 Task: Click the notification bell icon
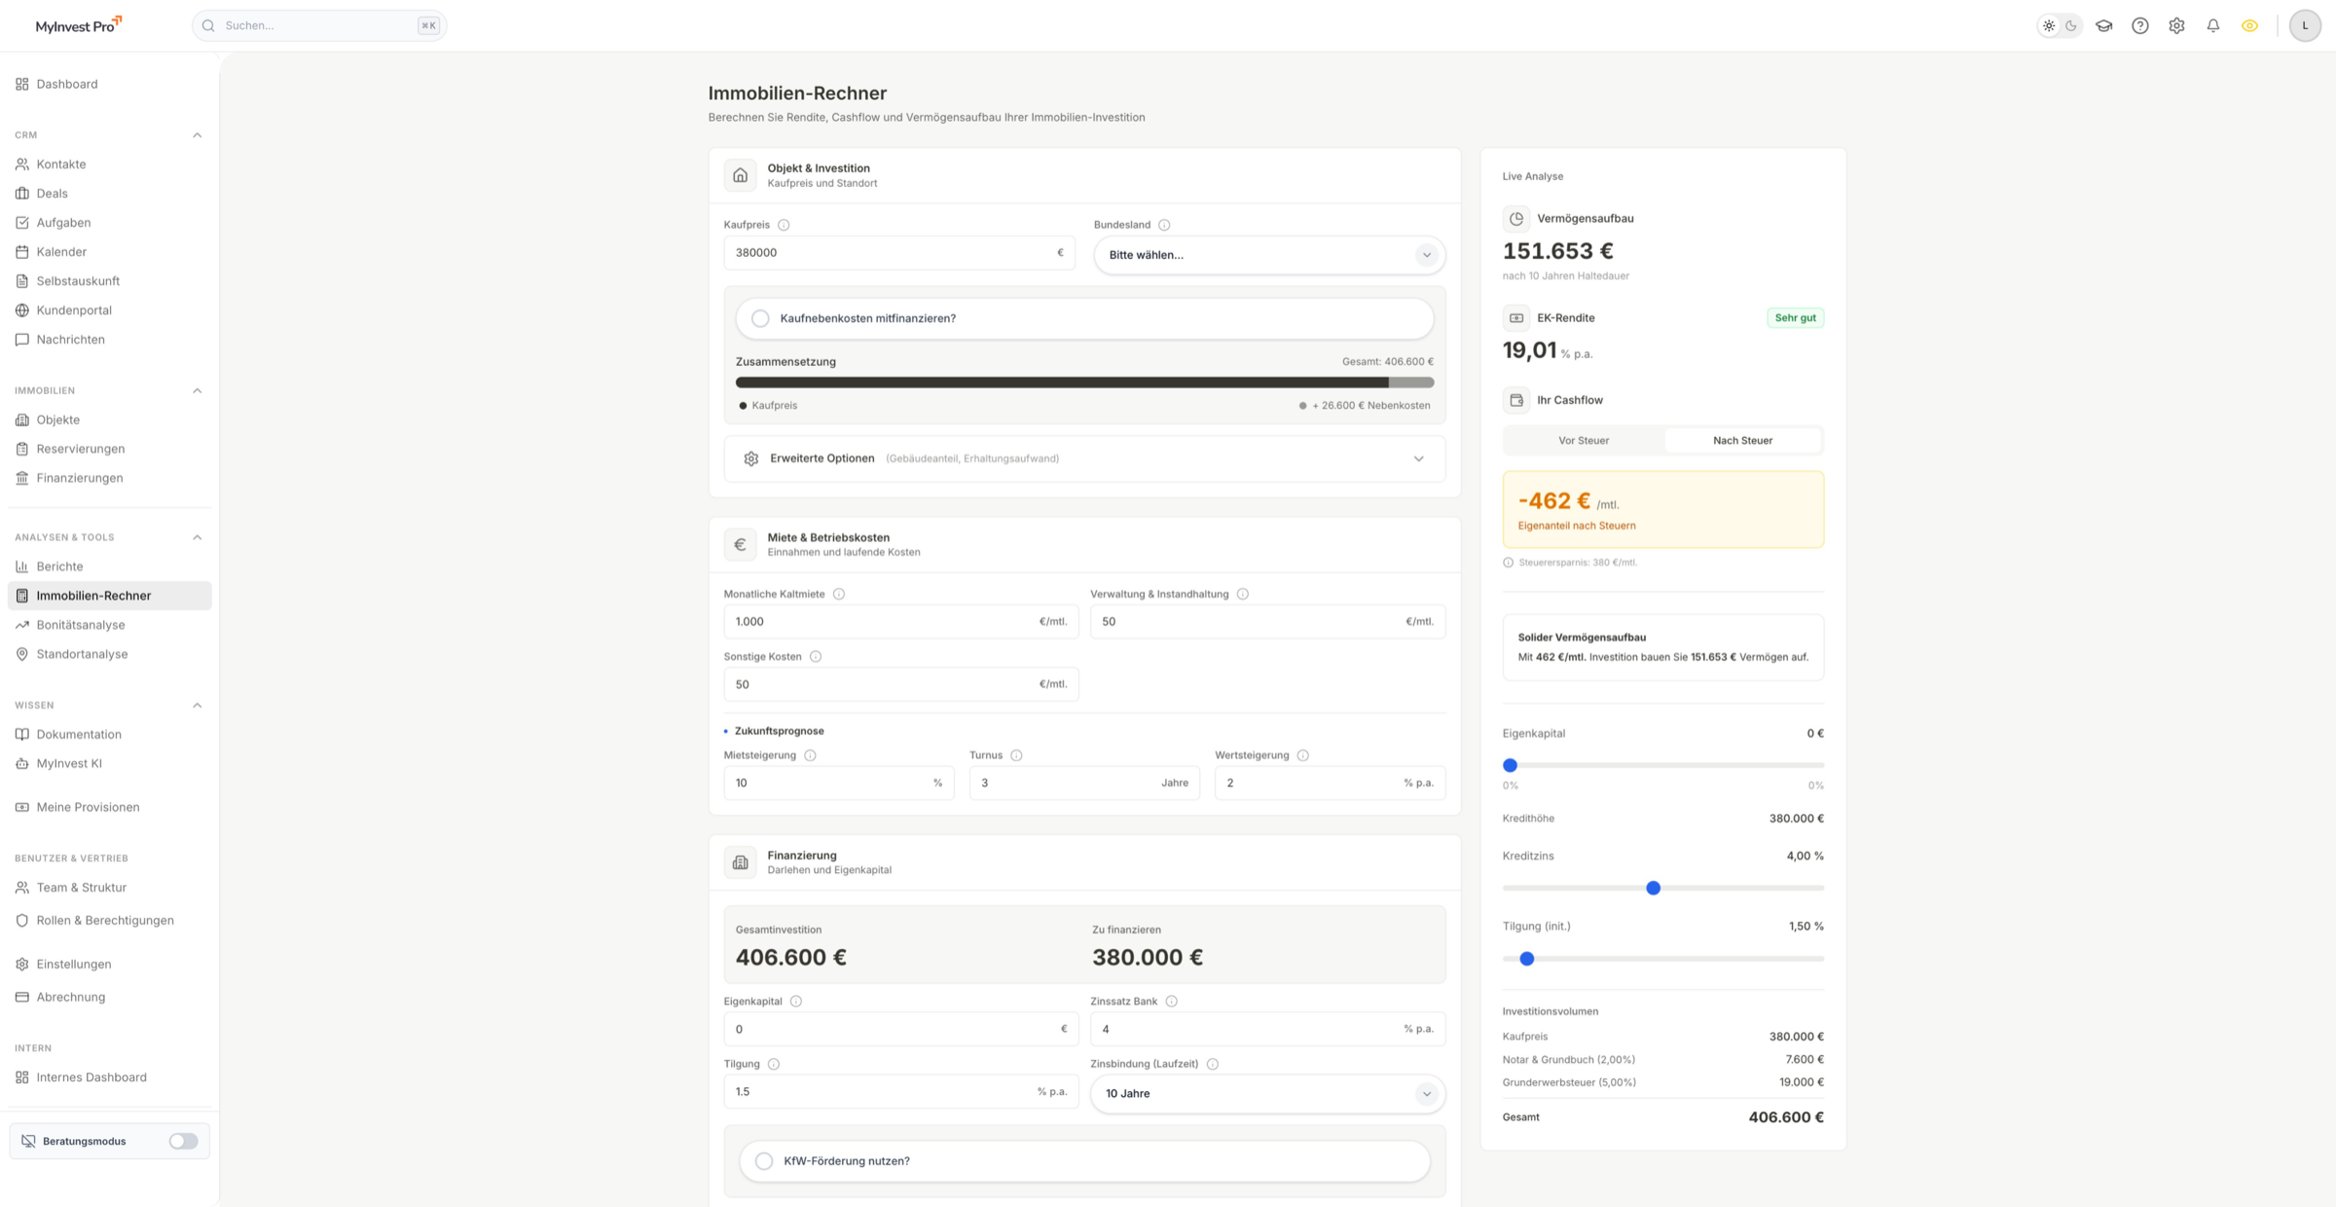click(2213, 25)
